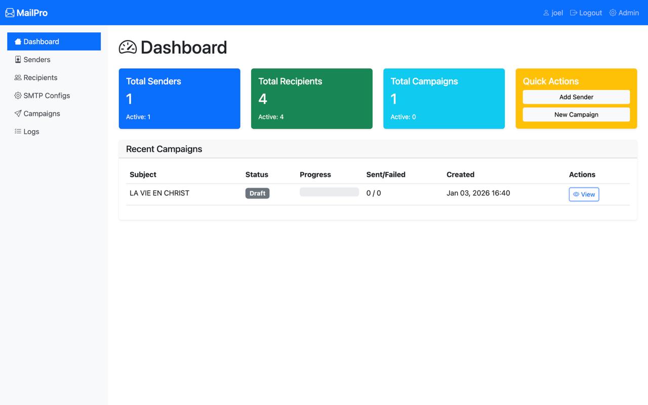Click the gear icon beside SMTP Configs
The width and height of the screenshot is (648, 405).
(18, 96)
